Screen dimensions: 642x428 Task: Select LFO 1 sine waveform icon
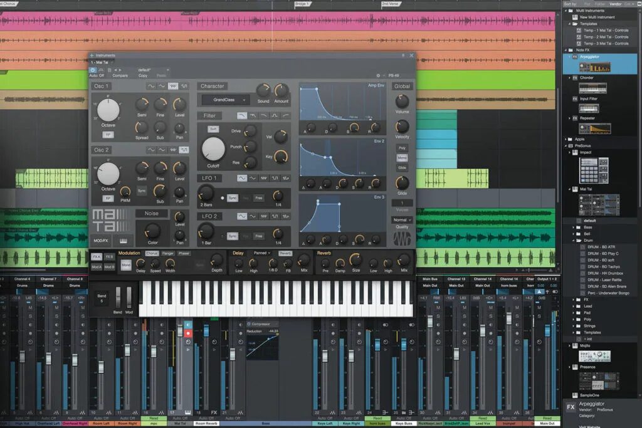(x=242, y=179)
